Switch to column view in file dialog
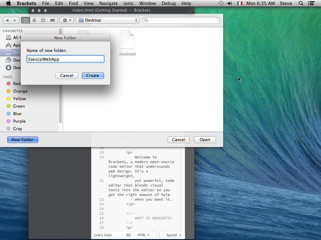The height and width of the screenshot is (240, 321). pos(43,20)
